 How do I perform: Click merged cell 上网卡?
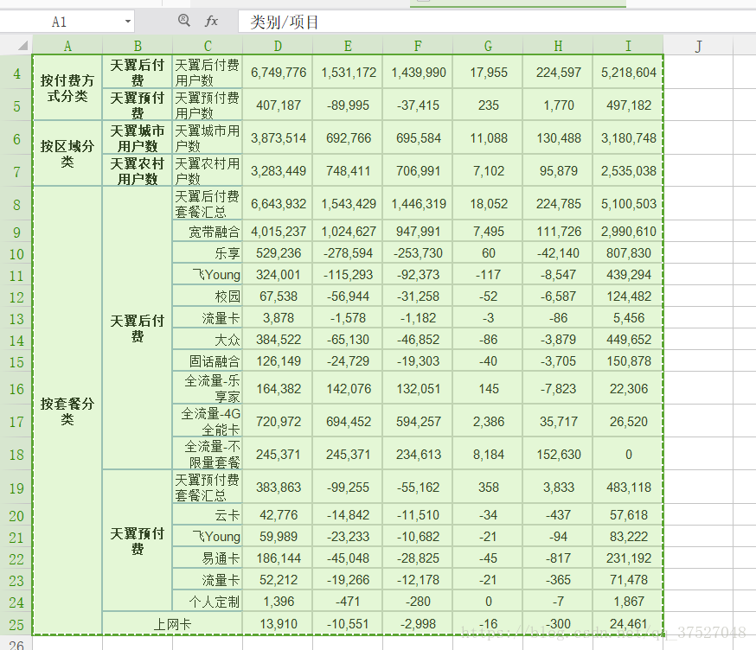[172, 624]
